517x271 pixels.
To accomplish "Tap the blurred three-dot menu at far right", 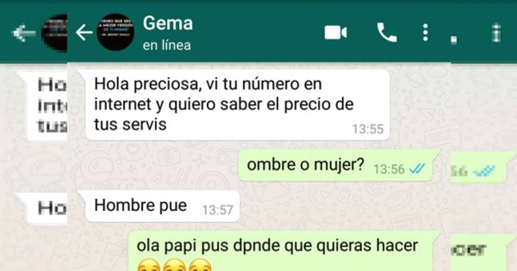I will point(496,33).
